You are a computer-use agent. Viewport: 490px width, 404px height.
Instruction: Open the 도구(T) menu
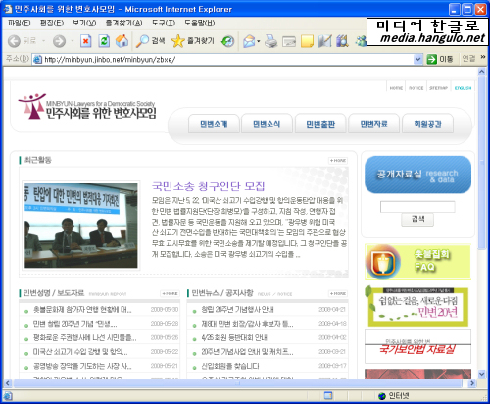click(164, 23)
